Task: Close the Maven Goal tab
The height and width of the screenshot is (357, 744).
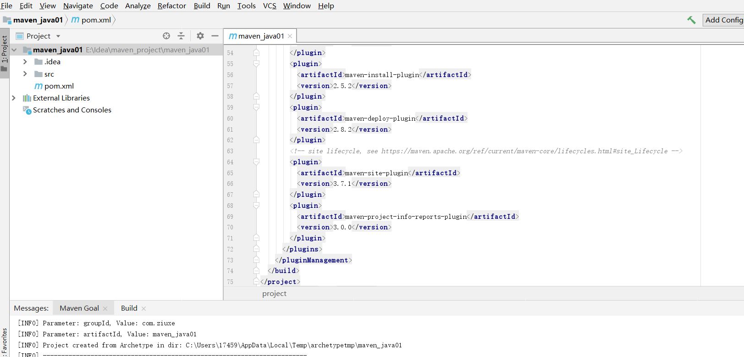Action: click(x=105, y=308)
